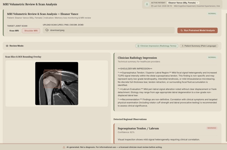Viewport: 227px width, 150px height.
Task: Open the Eleanor Vance patient dropdown
Action: 183,3
